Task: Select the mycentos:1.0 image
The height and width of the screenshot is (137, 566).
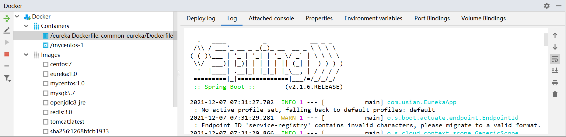Action: (67, 84)
